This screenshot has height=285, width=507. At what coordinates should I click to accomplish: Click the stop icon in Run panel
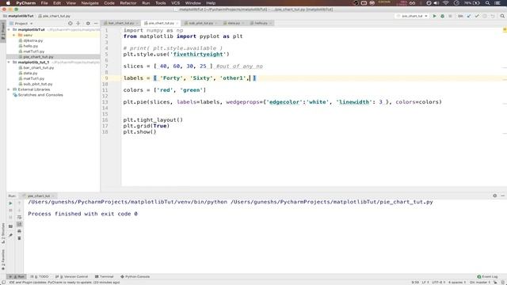click(x=10, y=211)
